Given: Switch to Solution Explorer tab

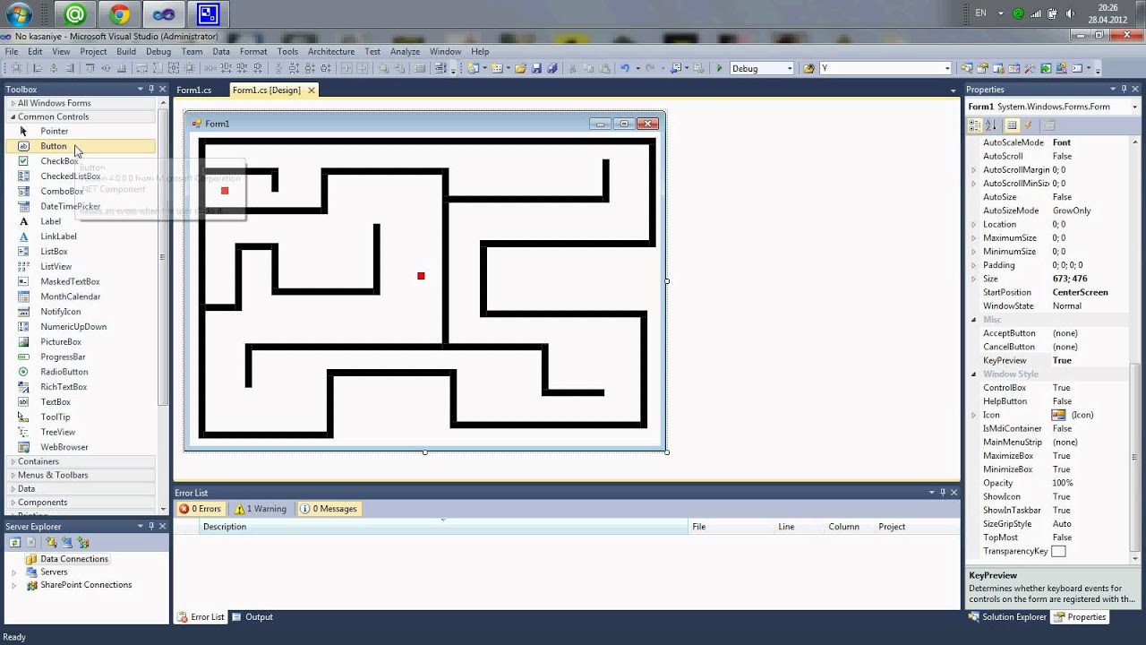Looking at the screenshot, I should click(1008, 616).
